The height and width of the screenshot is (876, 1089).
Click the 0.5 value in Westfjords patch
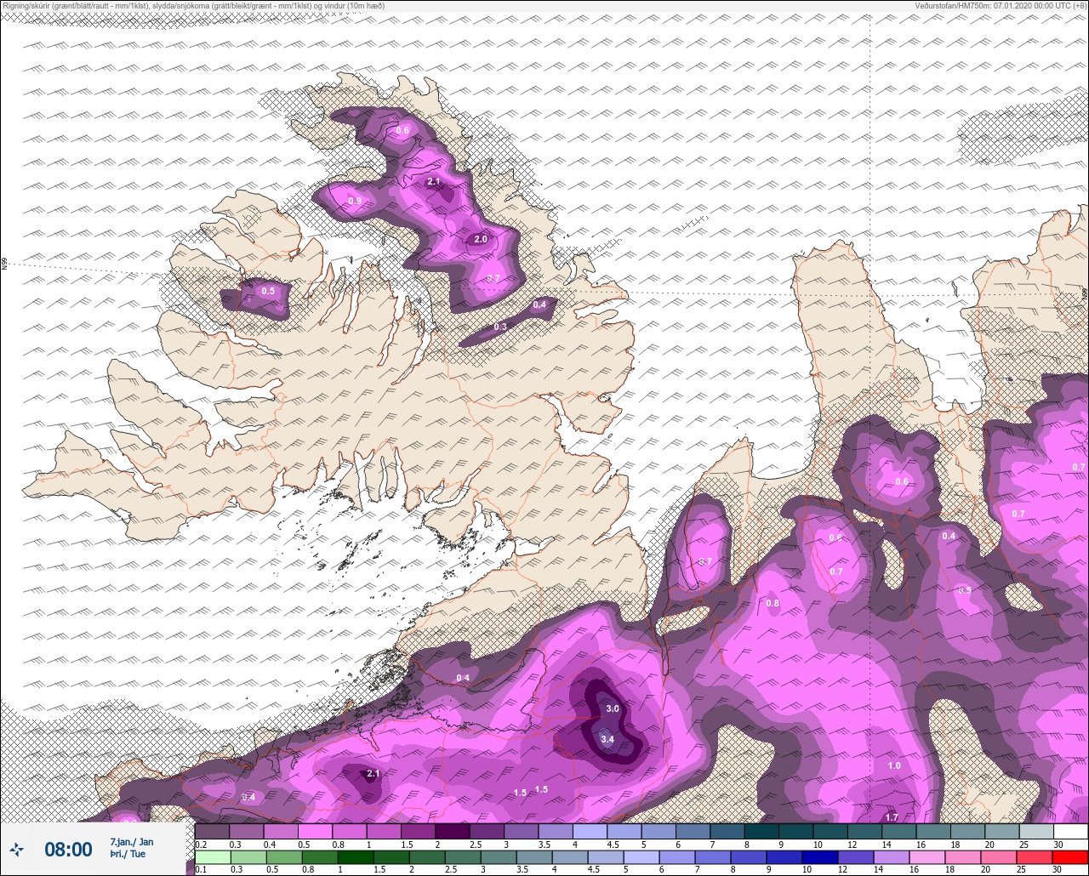coord(268,291)
